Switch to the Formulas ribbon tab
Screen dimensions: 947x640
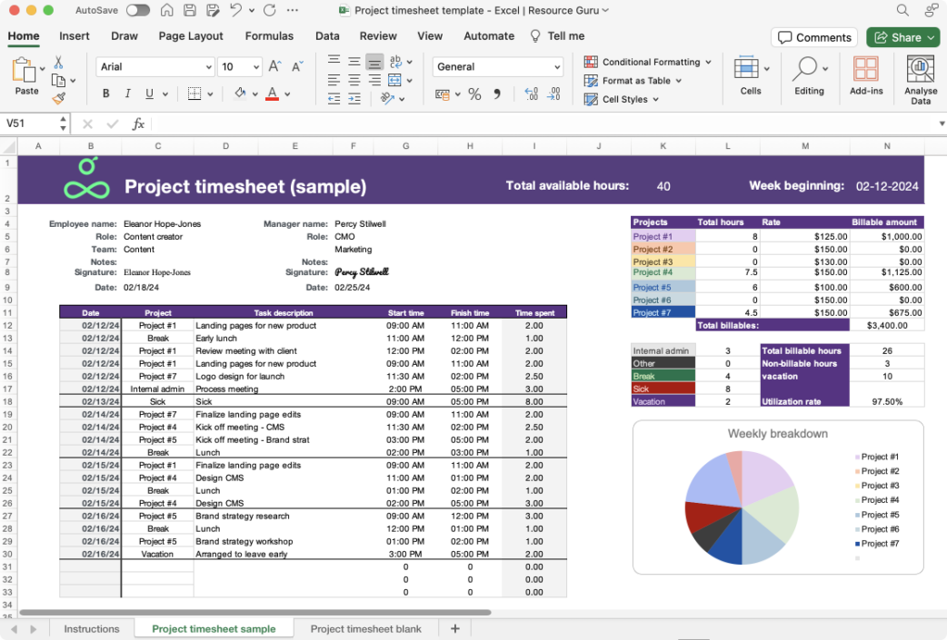269,36
